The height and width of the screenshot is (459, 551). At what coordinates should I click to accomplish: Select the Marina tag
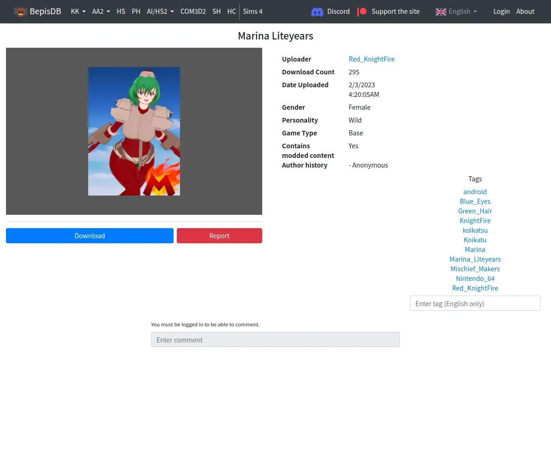(475, 250)
